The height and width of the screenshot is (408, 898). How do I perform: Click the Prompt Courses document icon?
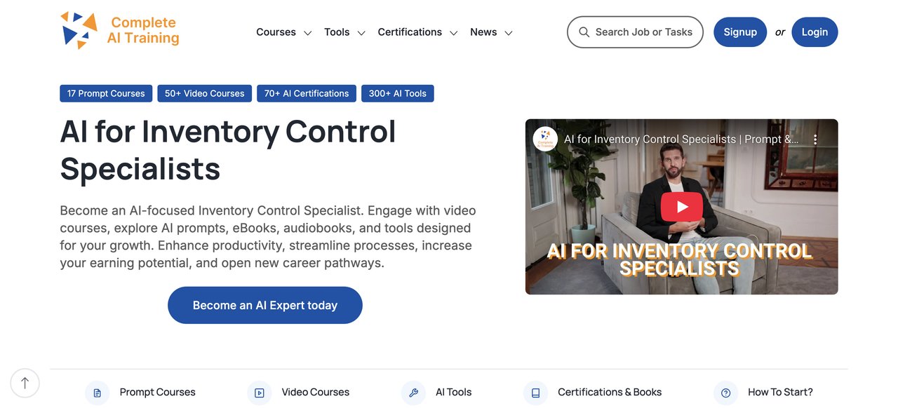pyautogui.click(x=97, y=393)
